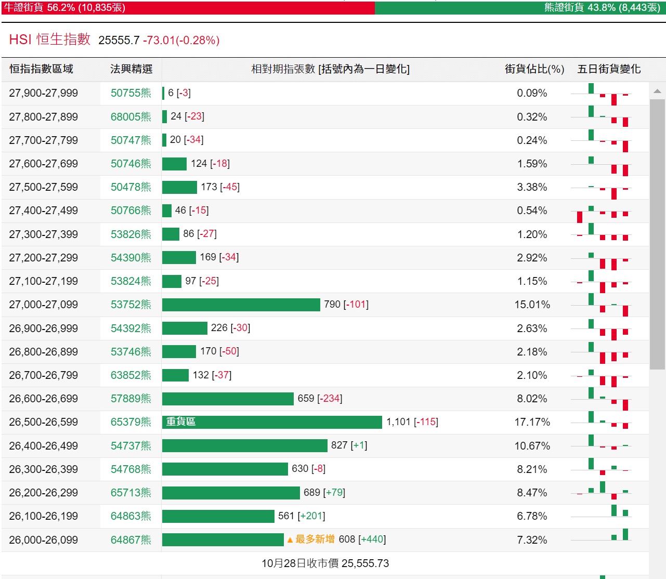Select the 53752熊 bear certificate link
This screenshot has width=666, height=579.
pos(130,305)
